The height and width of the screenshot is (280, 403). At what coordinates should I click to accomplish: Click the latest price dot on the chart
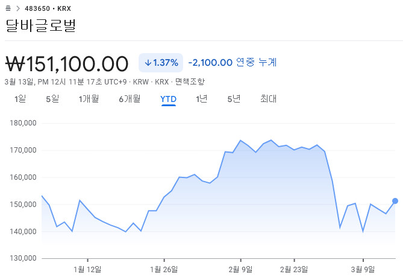pyautogui.click(x=395, y=201)
